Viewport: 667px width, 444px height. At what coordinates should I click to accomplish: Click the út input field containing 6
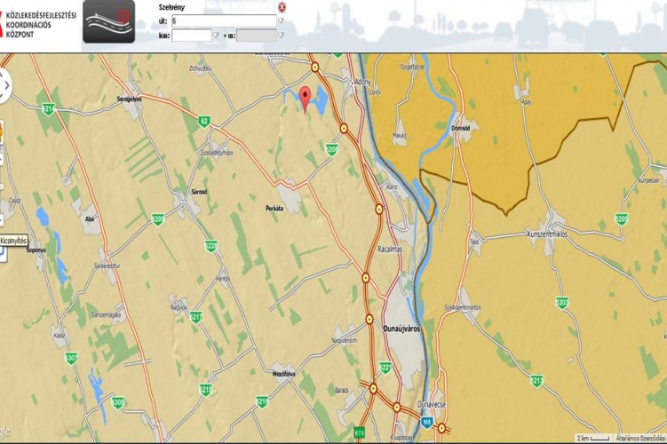click(x=224, y=21)
